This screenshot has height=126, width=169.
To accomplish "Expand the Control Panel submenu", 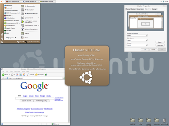I will 39,18.
